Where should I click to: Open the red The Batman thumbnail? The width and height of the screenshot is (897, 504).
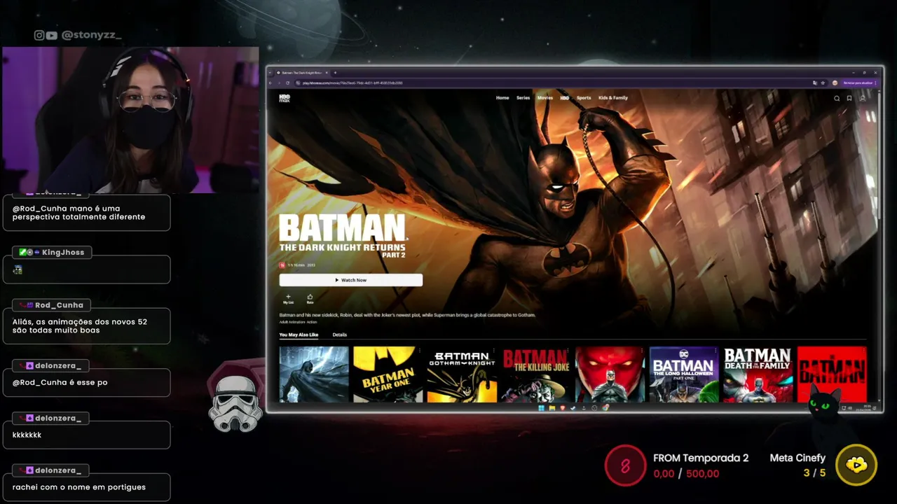tap(832, 374)
